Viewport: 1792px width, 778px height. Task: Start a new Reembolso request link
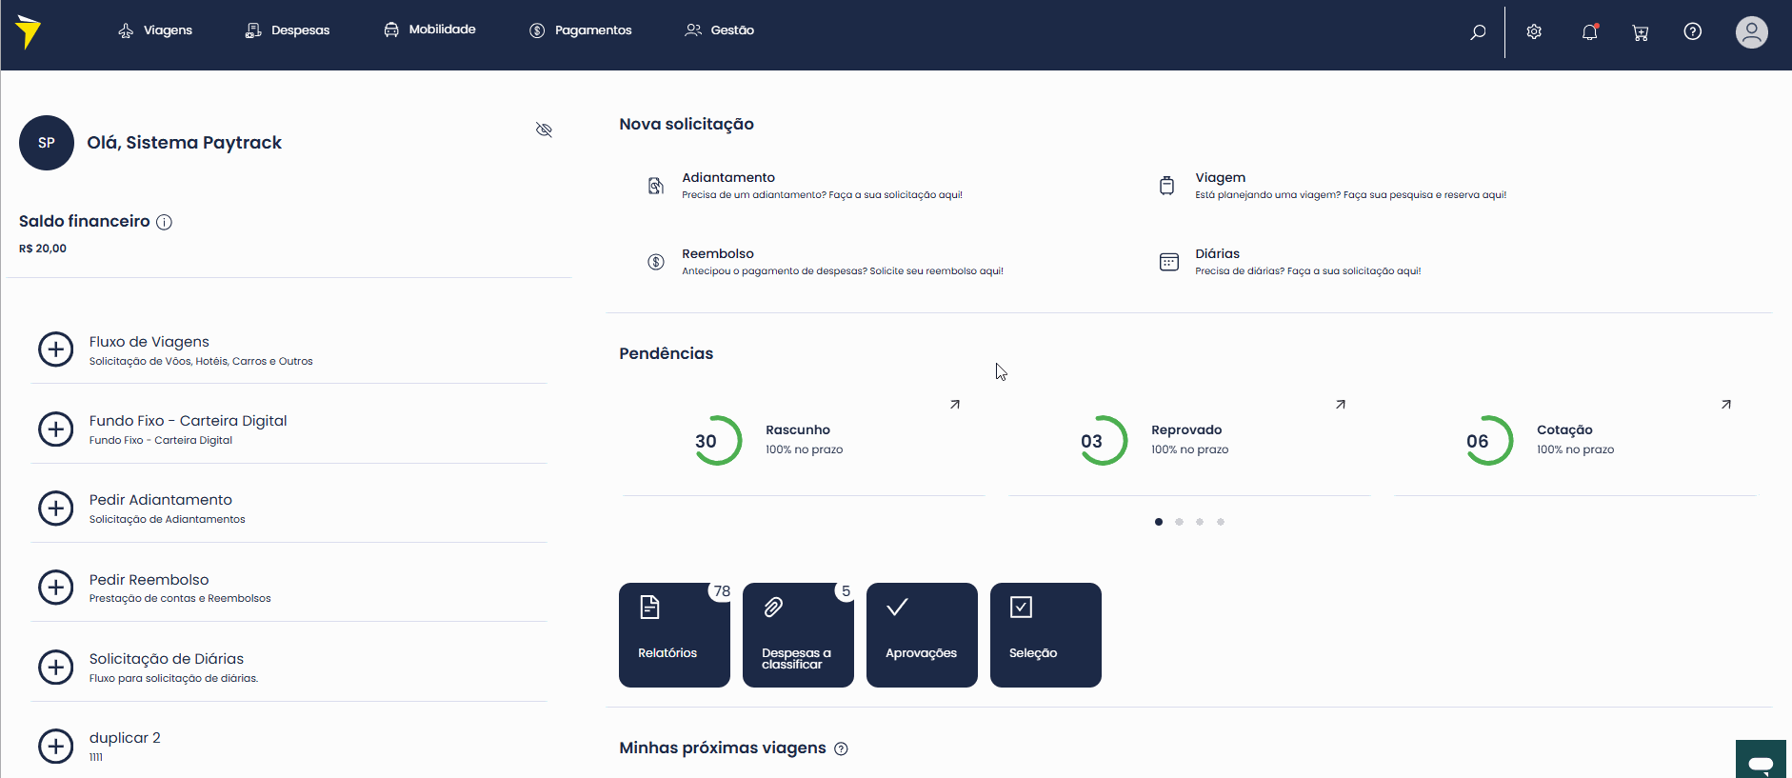click(843, 262)
